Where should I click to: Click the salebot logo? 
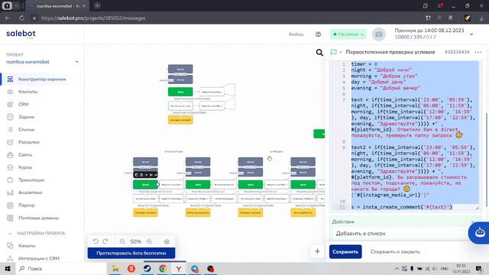pyautogui.click(x=21, y=34)
